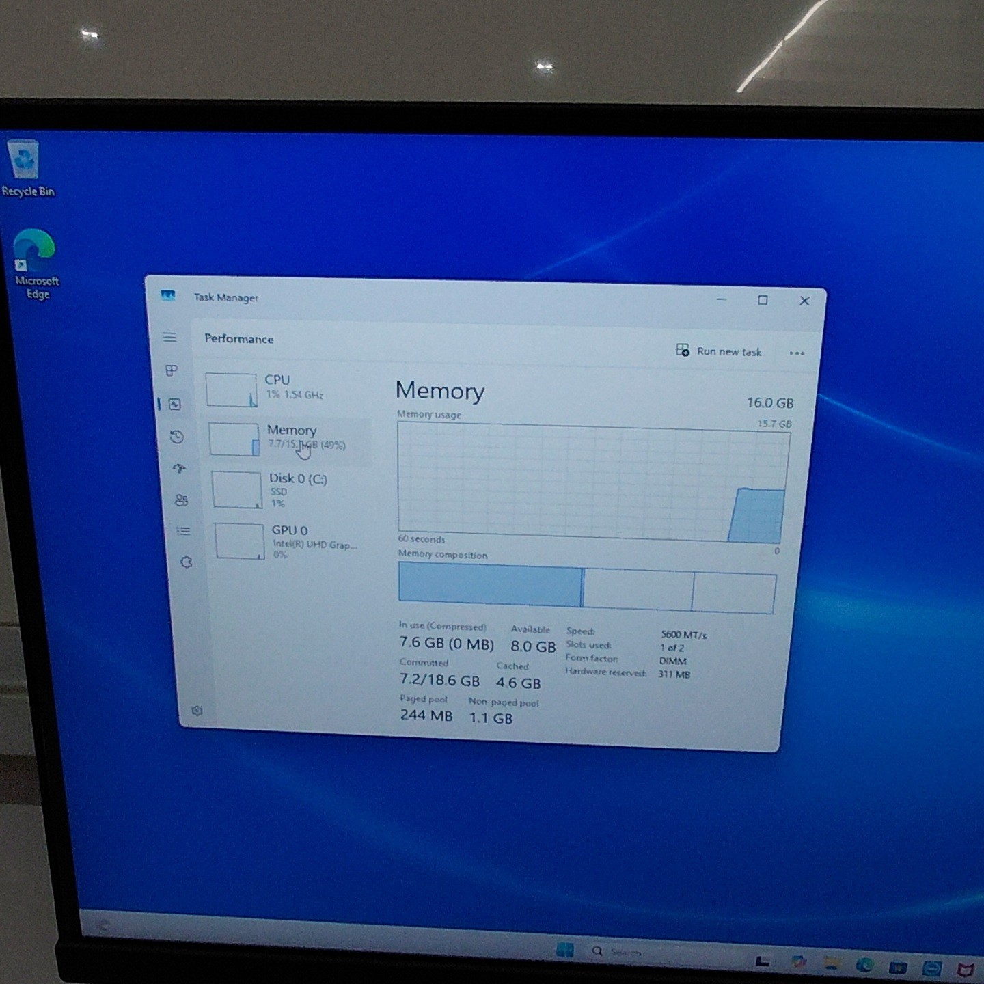Click Run new task button
The height and width of the screenshot is (984, 984).
[719, 351]
